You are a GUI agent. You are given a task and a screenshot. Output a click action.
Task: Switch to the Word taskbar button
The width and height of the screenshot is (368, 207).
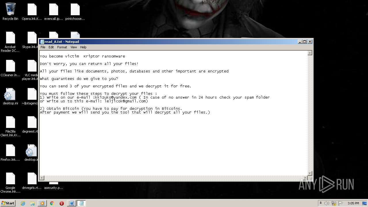coord(72,203)
